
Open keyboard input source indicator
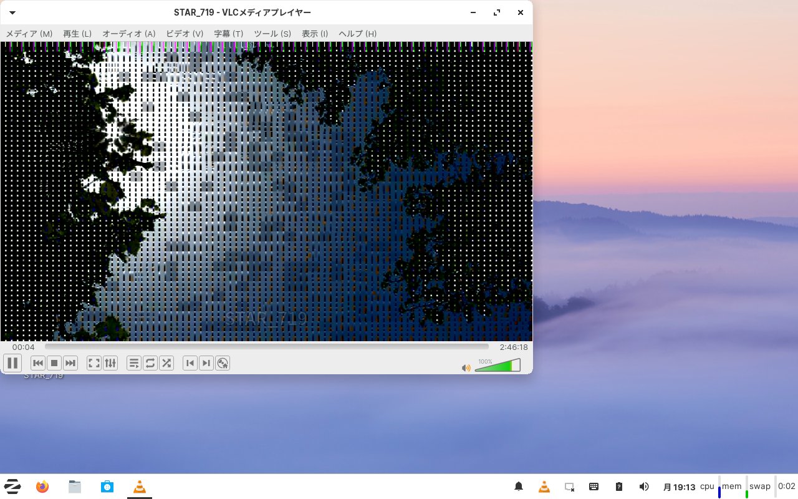(x=594, y=487)
